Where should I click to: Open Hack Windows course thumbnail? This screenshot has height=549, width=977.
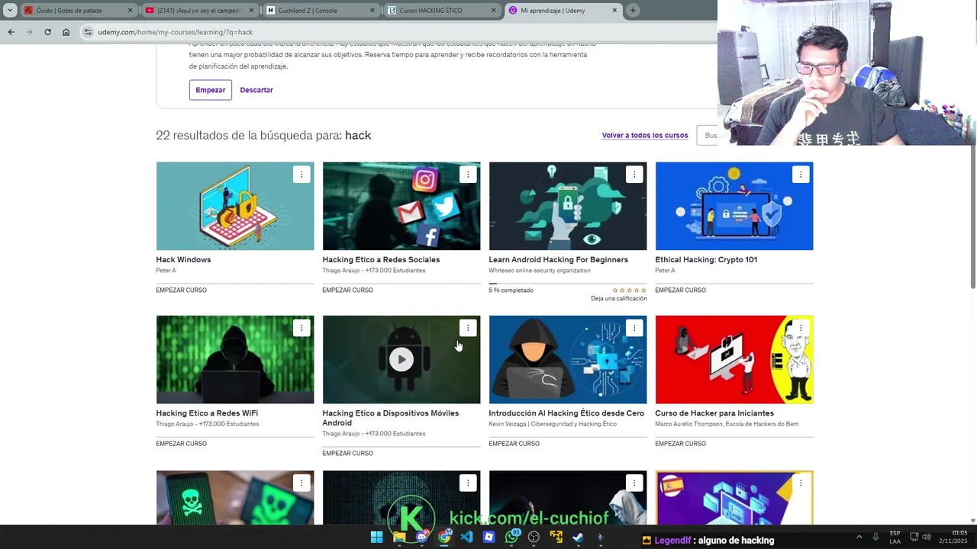[235, 206]
